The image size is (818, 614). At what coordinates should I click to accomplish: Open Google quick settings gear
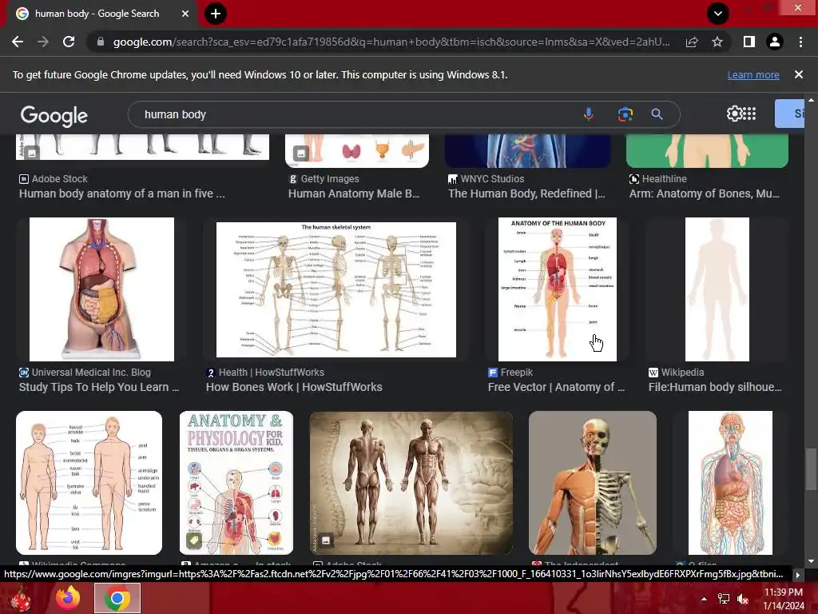(734, 114)
